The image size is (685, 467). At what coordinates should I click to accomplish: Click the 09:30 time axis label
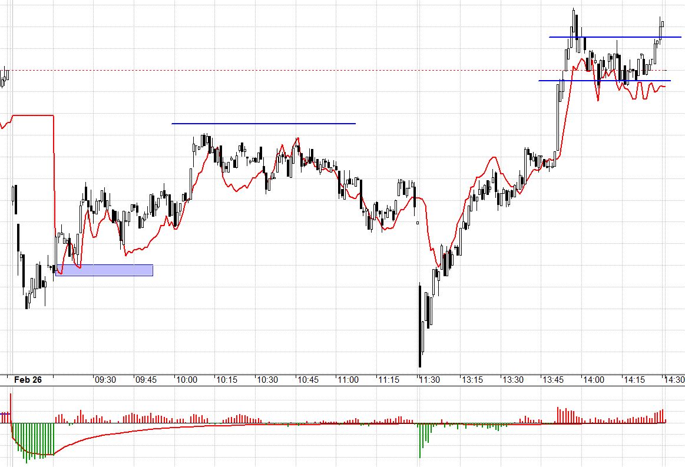[105, 380]
